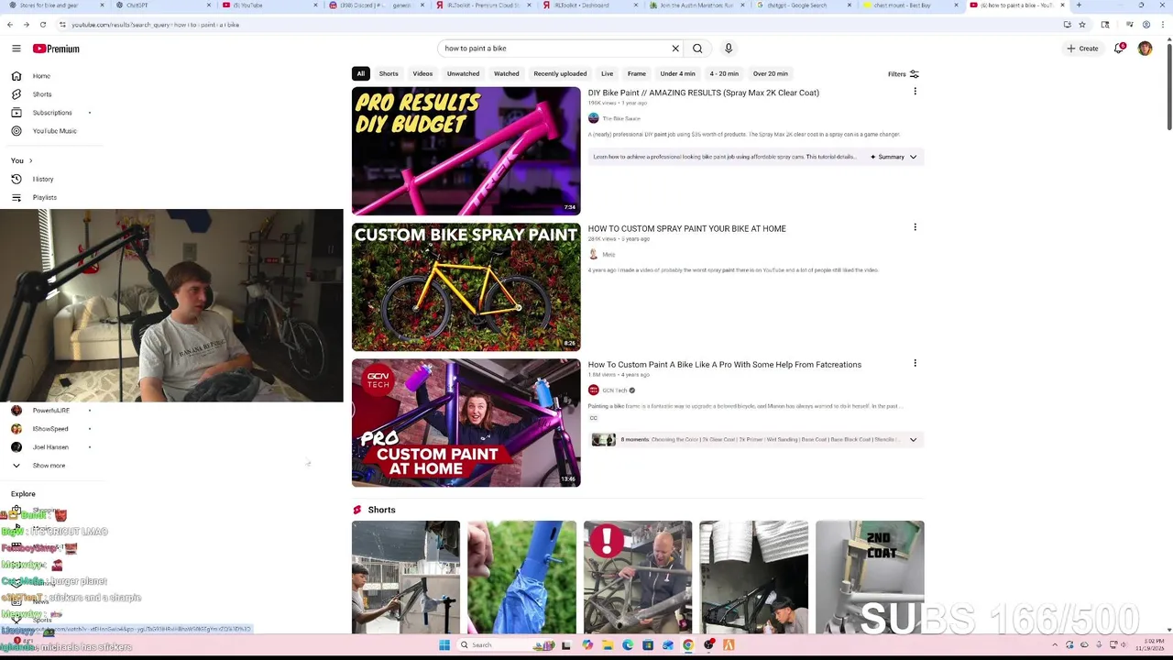
Task: Open The Bike Sauce channel link
Action: click(621, 118)
